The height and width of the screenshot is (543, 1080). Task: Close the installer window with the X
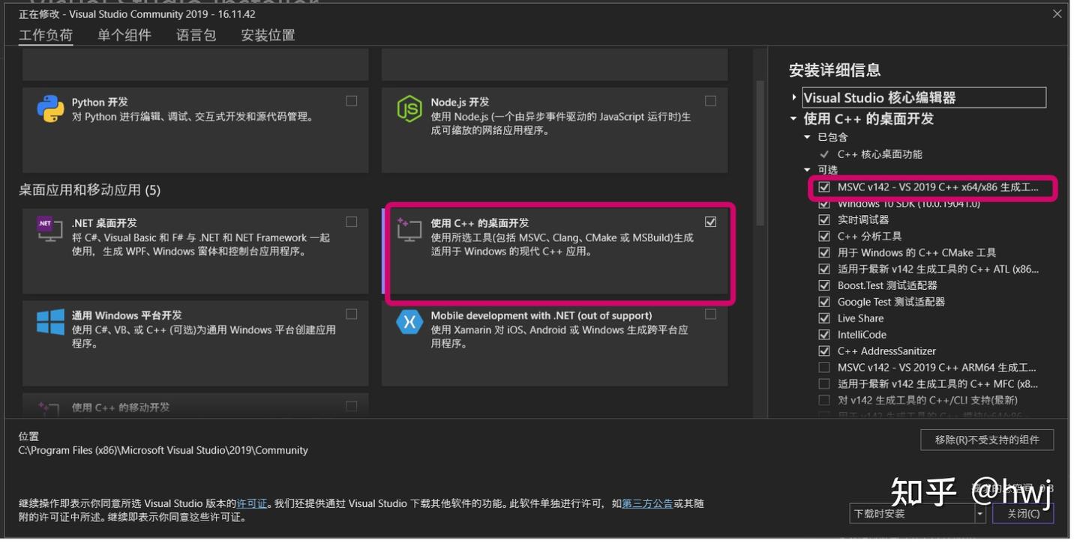click(1057, 13)
